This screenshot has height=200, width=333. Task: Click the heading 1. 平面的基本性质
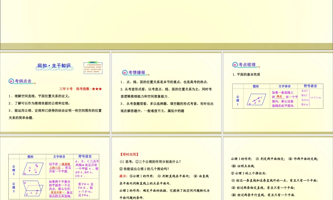[246, 74]
